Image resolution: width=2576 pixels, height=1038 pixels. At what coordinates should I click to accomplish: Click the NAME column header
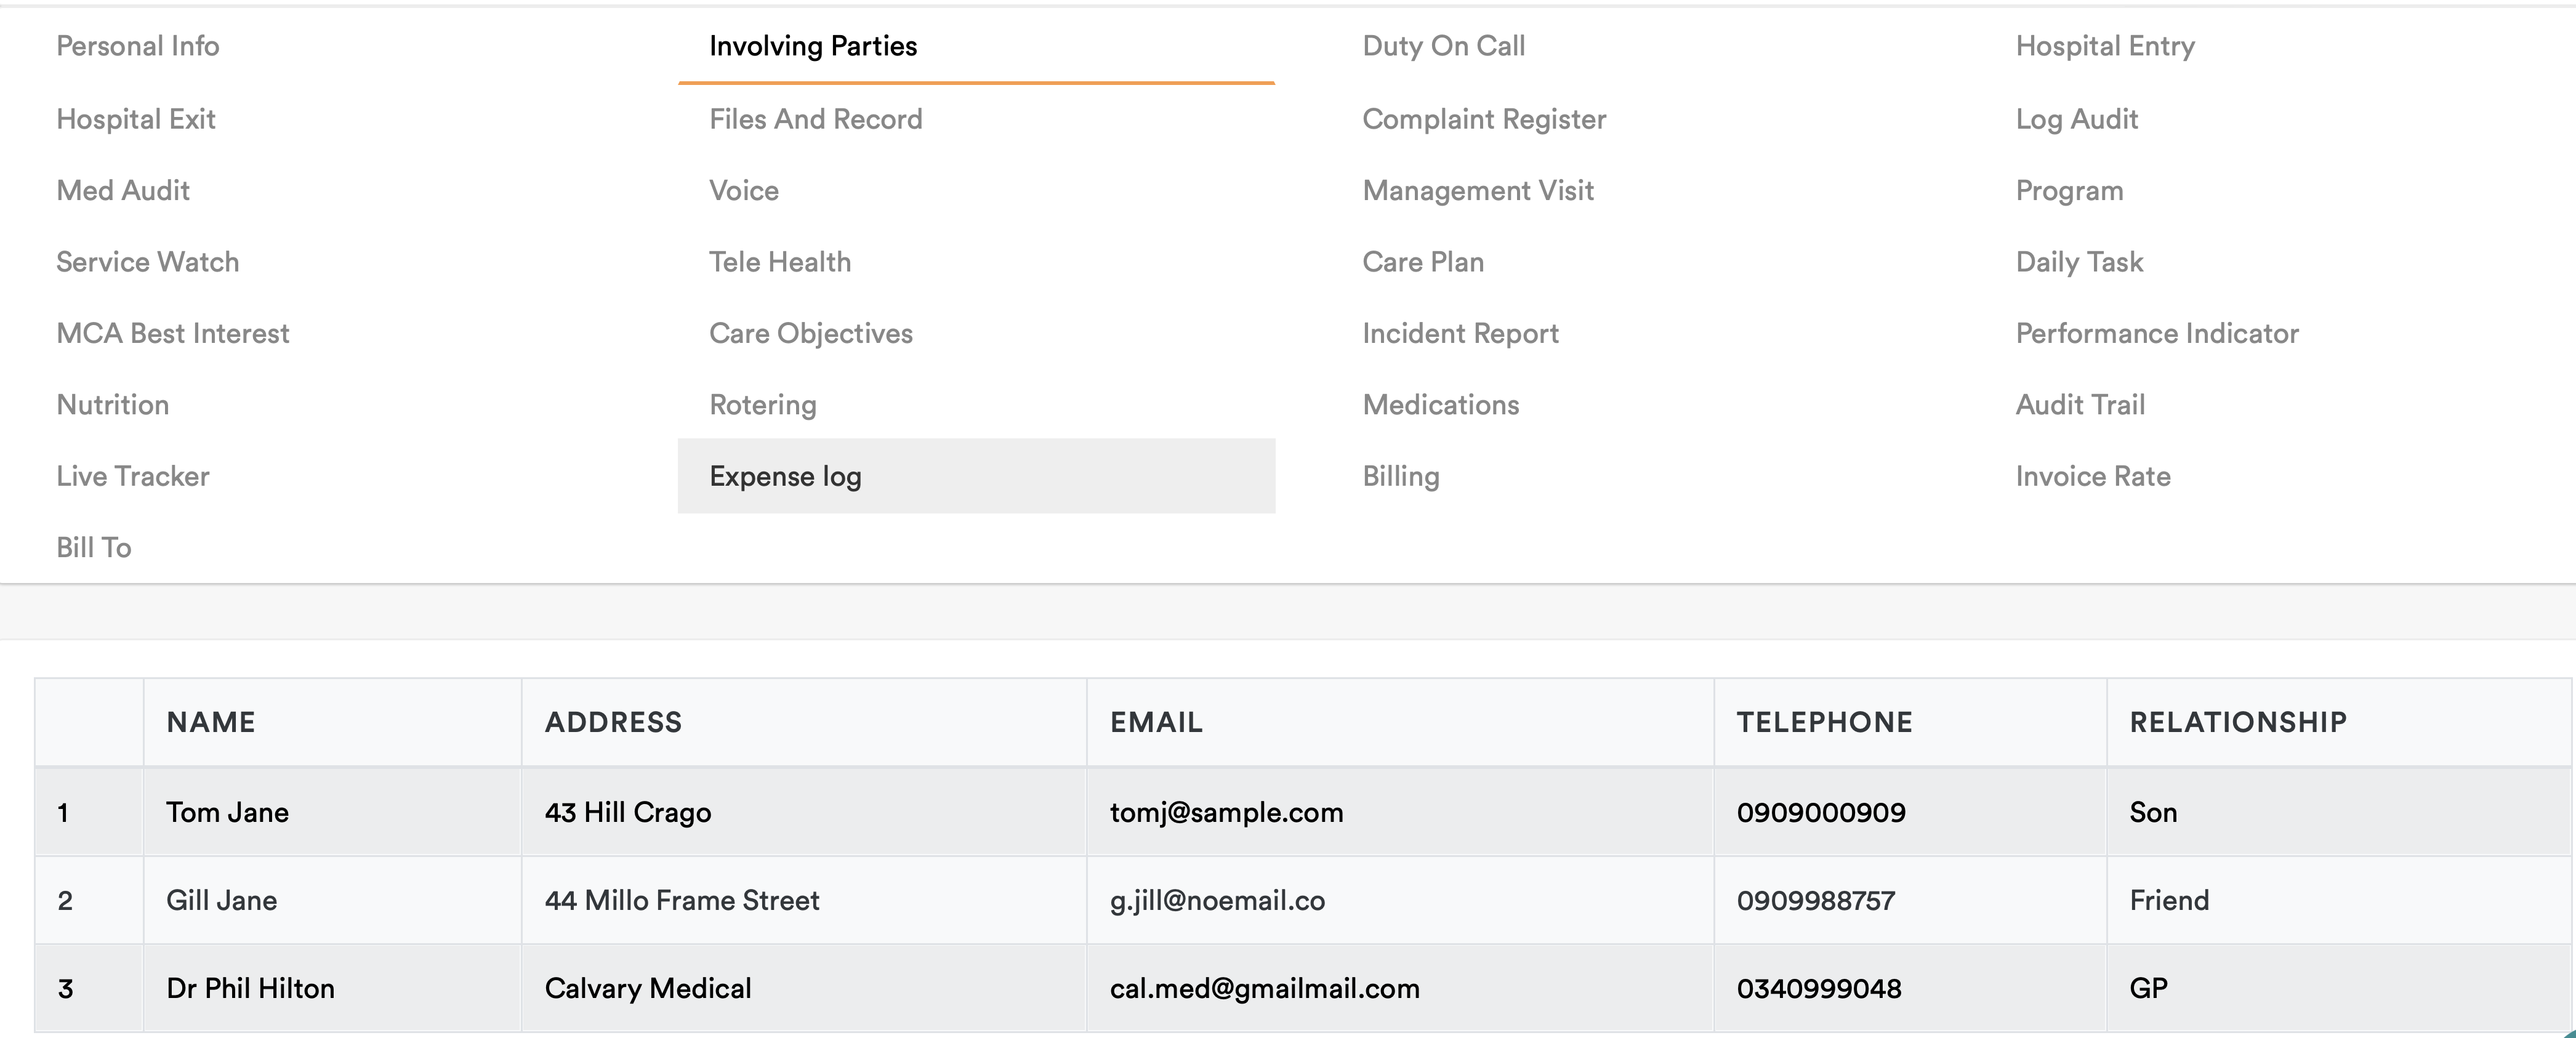[211, 722]
